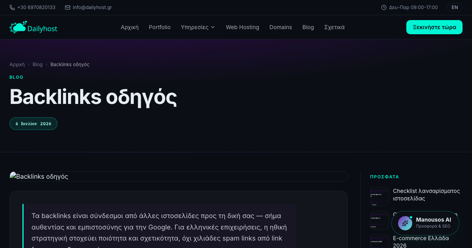
Task: Expand the Υπηρεσίες dropdown chevron
Action: (x=213, y=27)
